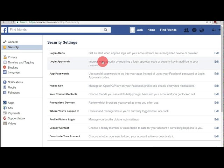Click the Ads icon in sidebar

pos(5,108)
